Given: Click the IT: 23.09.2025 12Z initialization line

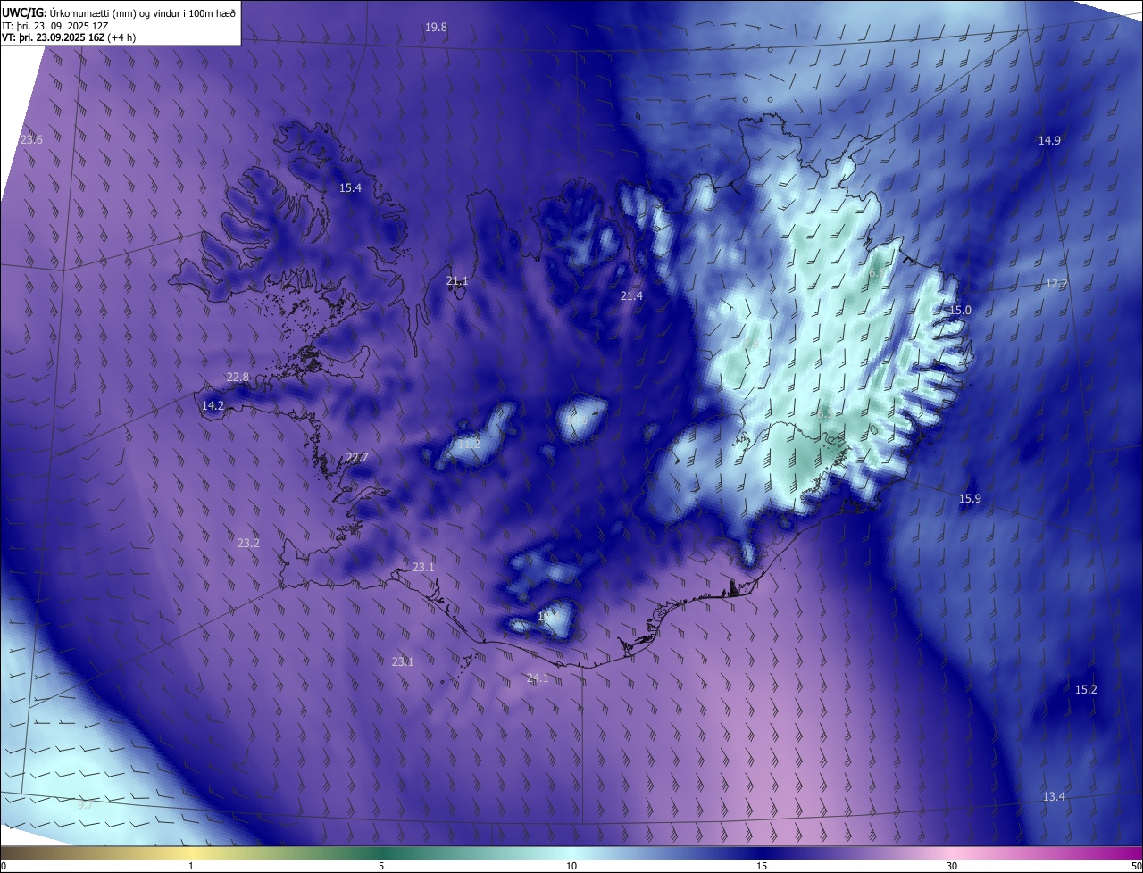Looking at the screenshot, I should pos(55,25).
